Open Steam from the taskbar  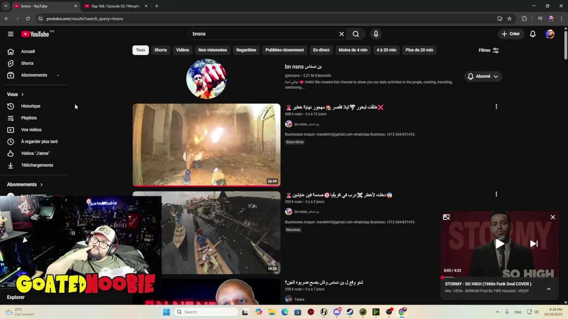pos(350,312)
